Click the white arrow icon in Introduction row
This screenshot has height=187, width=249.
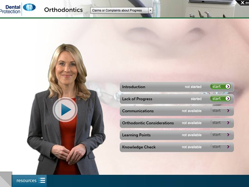point(228,87)
